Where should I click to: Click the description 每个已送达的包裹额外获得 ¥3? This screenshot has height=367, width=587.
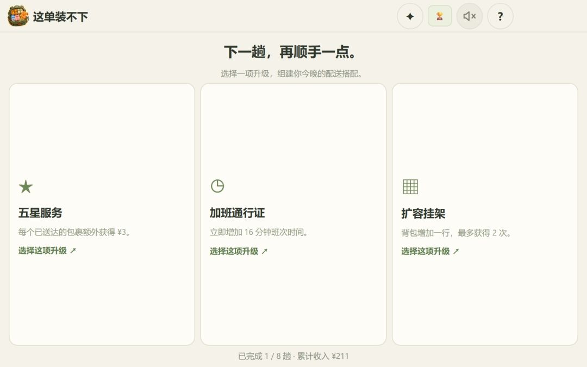pos(74,232)
